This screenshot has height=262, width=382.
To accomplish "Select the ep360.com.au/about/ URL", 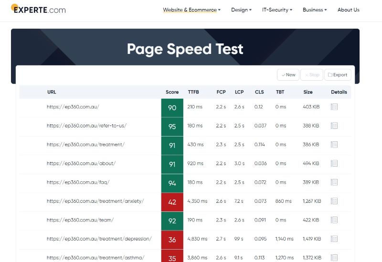I will pyautogui.click(x=81, y=163).
